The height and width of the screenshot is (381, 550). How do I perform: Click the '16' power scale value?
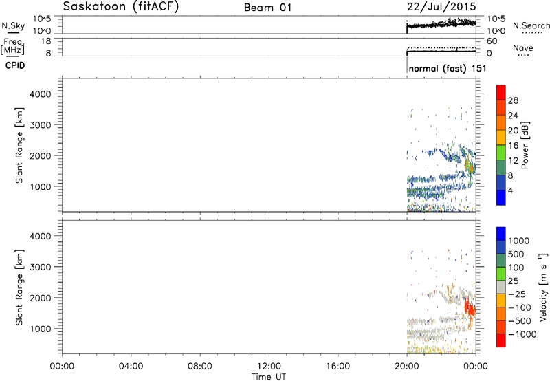pyautogui.click(x=513, y=146)
